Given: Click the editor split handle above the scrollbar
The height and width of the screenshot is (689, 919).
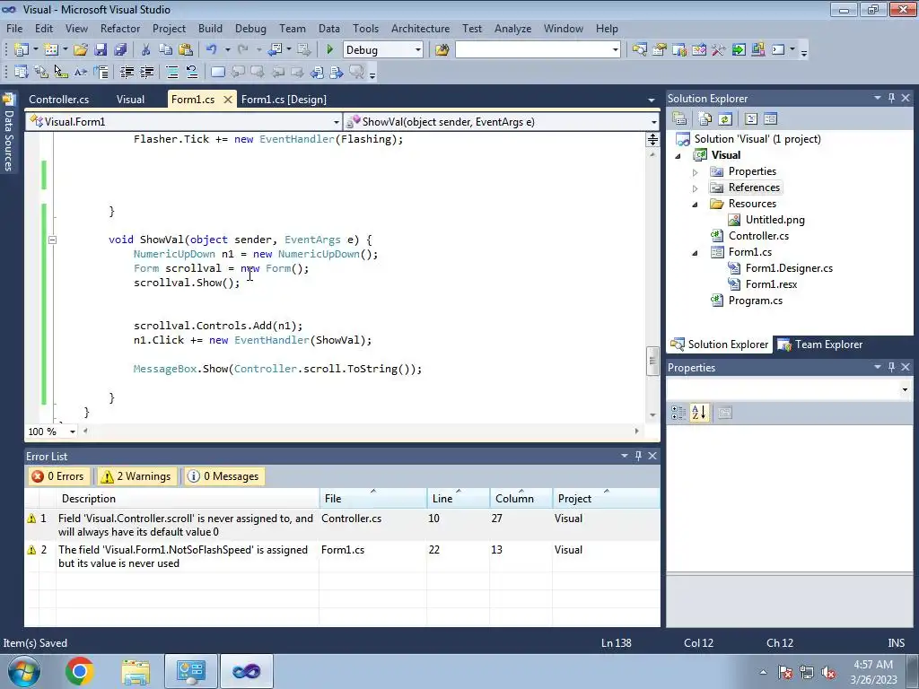Looking at the screenshot, I should pos(652,139).
